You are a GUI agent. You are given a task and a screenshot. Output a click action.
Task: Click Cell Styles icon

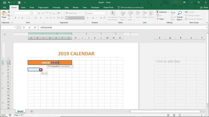click(x=130, y=13)
